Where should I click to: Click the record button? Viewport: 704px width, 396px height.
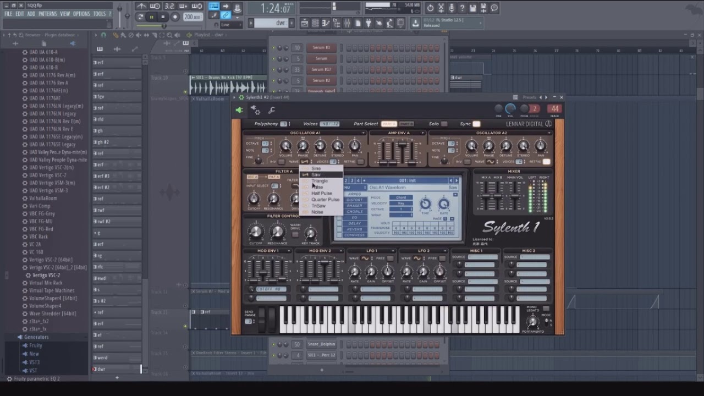[x=175, y=17]
